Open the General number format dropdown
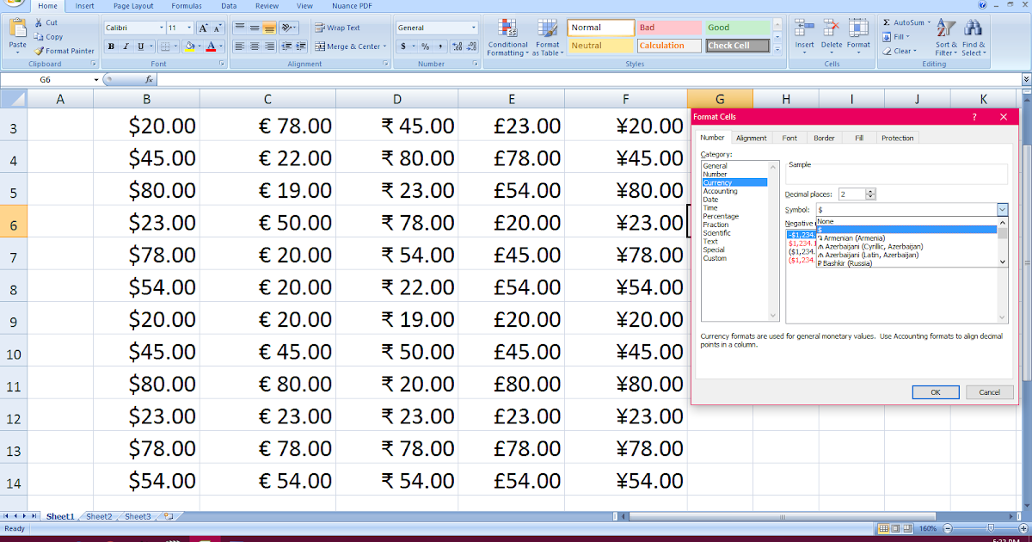This screenshot has height=542, width=1032. (x=473, y=28)
